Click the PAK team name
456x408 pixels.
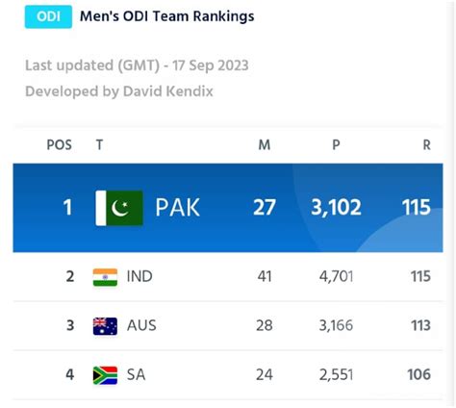177,208
